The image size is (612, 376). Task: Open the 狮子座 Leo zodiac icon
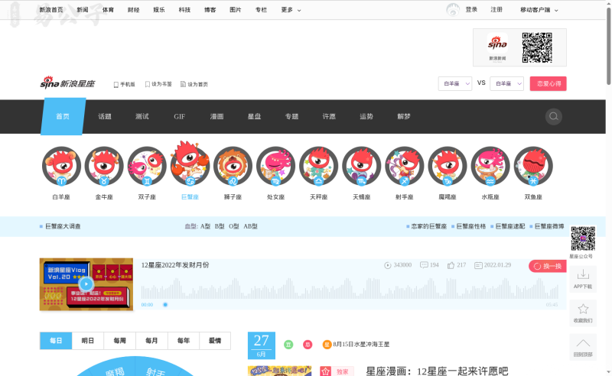(x=233, y=166)
